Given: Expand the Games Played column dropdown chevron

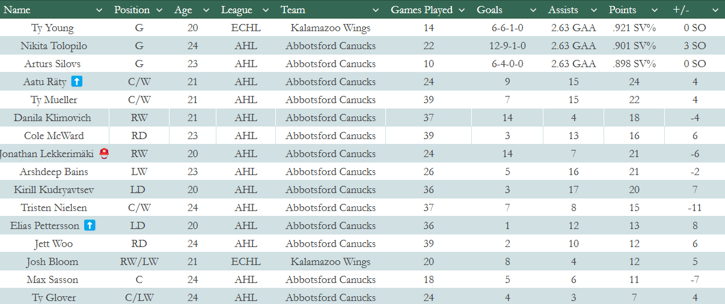Looking at the screenshot, I should click(x=462, y=10).
